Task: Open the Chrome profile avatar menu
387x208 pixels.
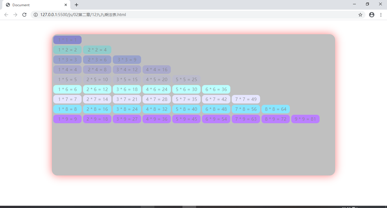Action: pyautogui.click(x=372, y=15)
